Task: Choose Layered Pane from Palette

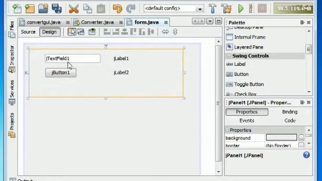Action: [249, 47]
